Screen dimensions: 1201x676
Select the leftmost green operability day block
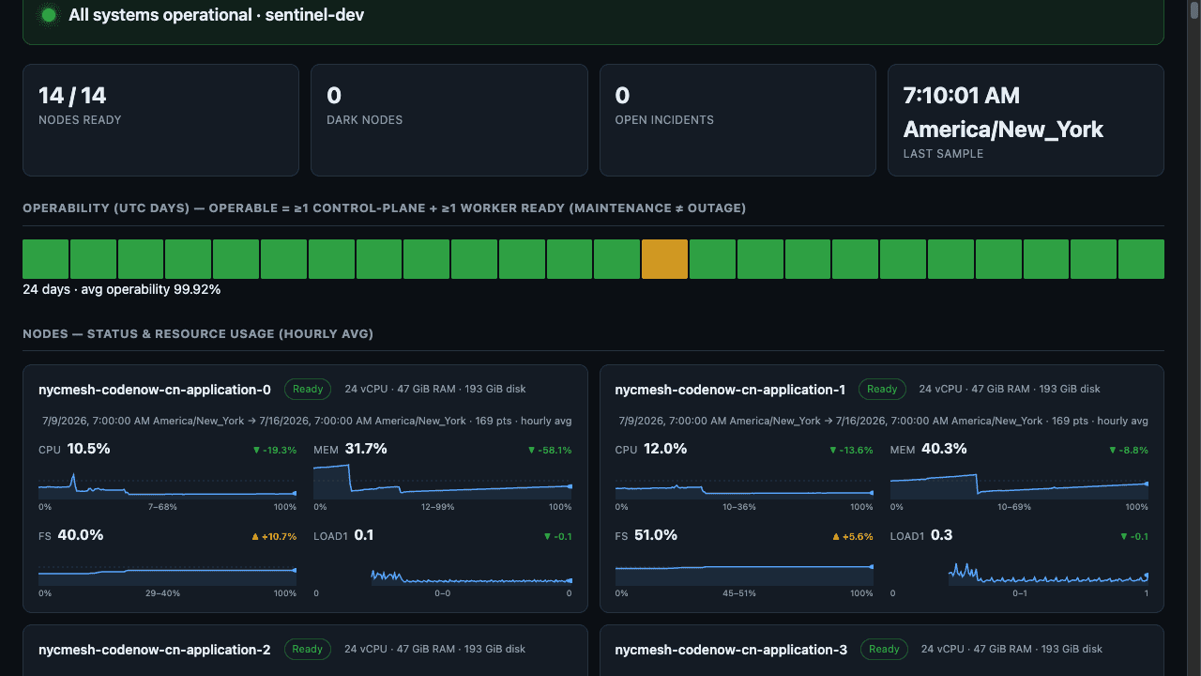click(45, 259)
